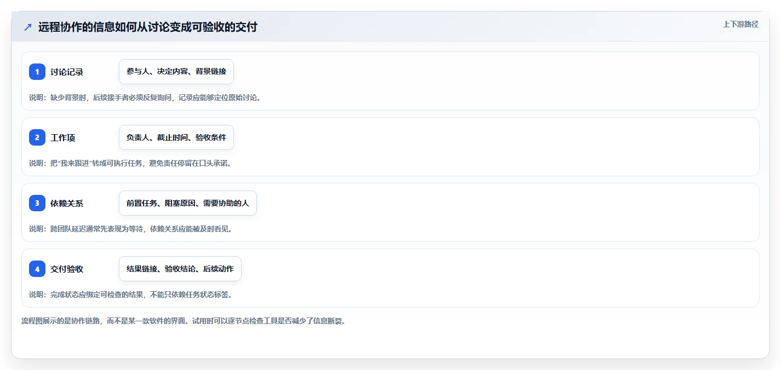Click the step number 1 badge
Screen dimensions: 781x370
click(x=37, y=72)
